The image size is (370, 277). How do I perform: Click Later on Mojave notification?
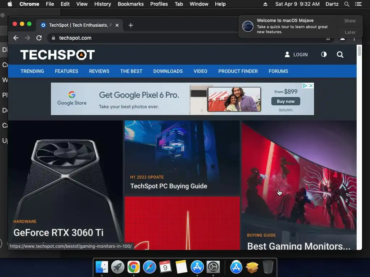(350, 32)
